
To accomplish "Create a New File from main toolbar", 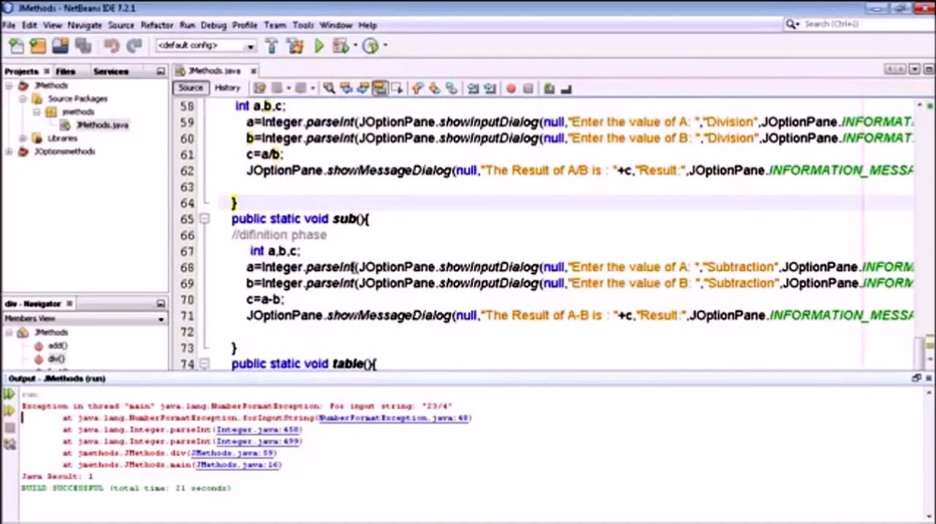I will click(16, 46).
